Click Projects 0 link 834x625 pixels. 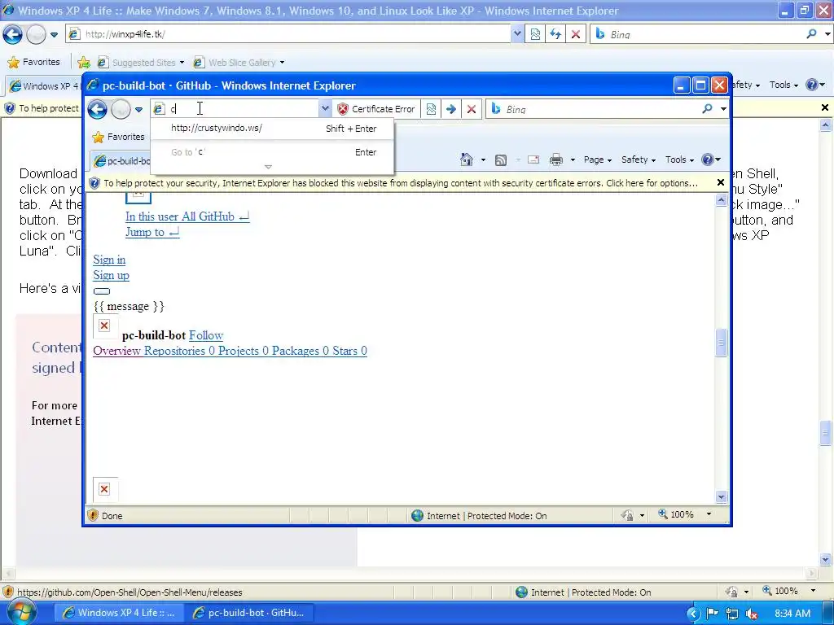coord(243,351)
